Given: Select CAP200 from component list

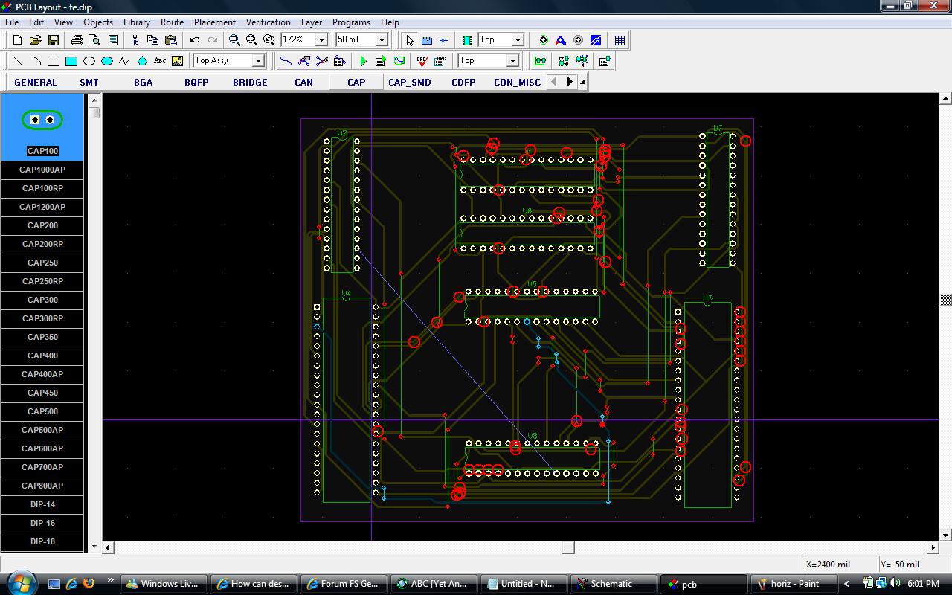Looking at the screenshot, I should coord(42,225).
